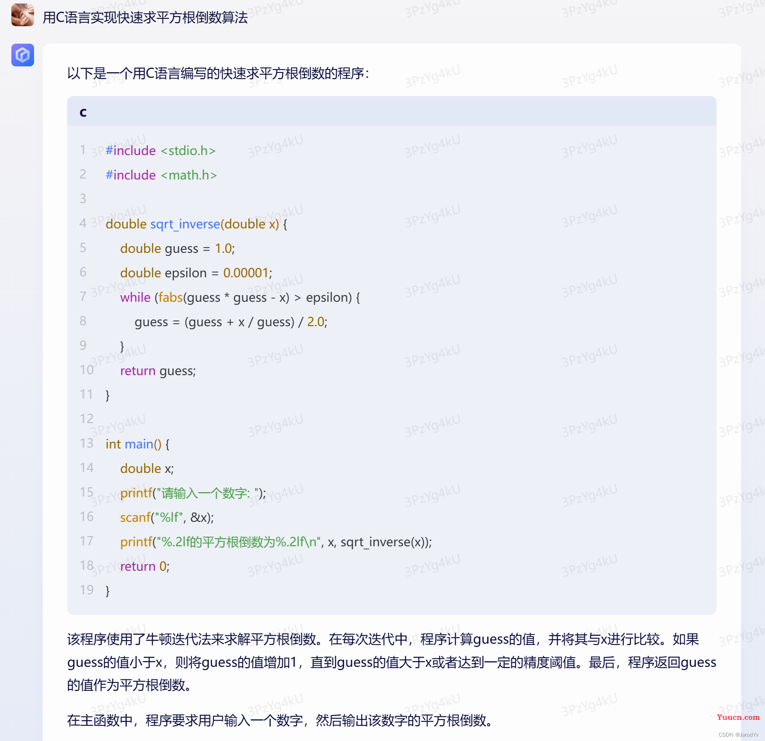Click the return 0; line
Screen dimensions: 765x741
[x=145, y=566]
